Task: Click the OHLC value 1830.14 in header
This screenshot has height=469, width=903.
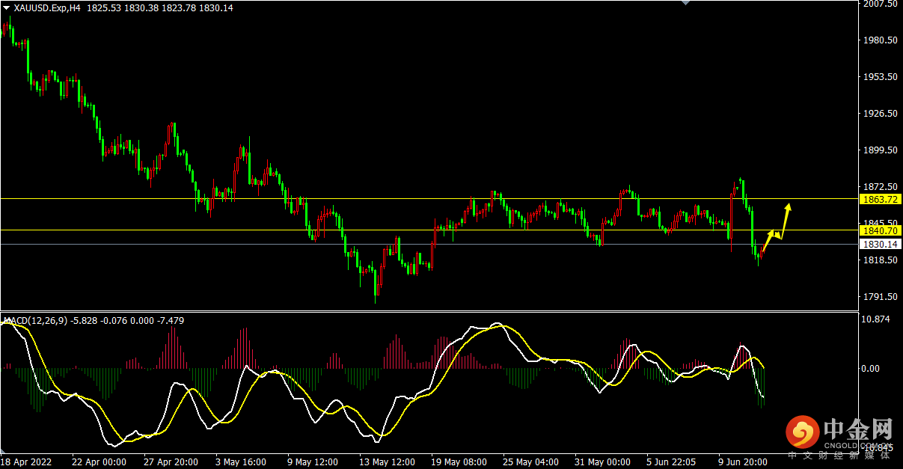Action: (217, 7)
